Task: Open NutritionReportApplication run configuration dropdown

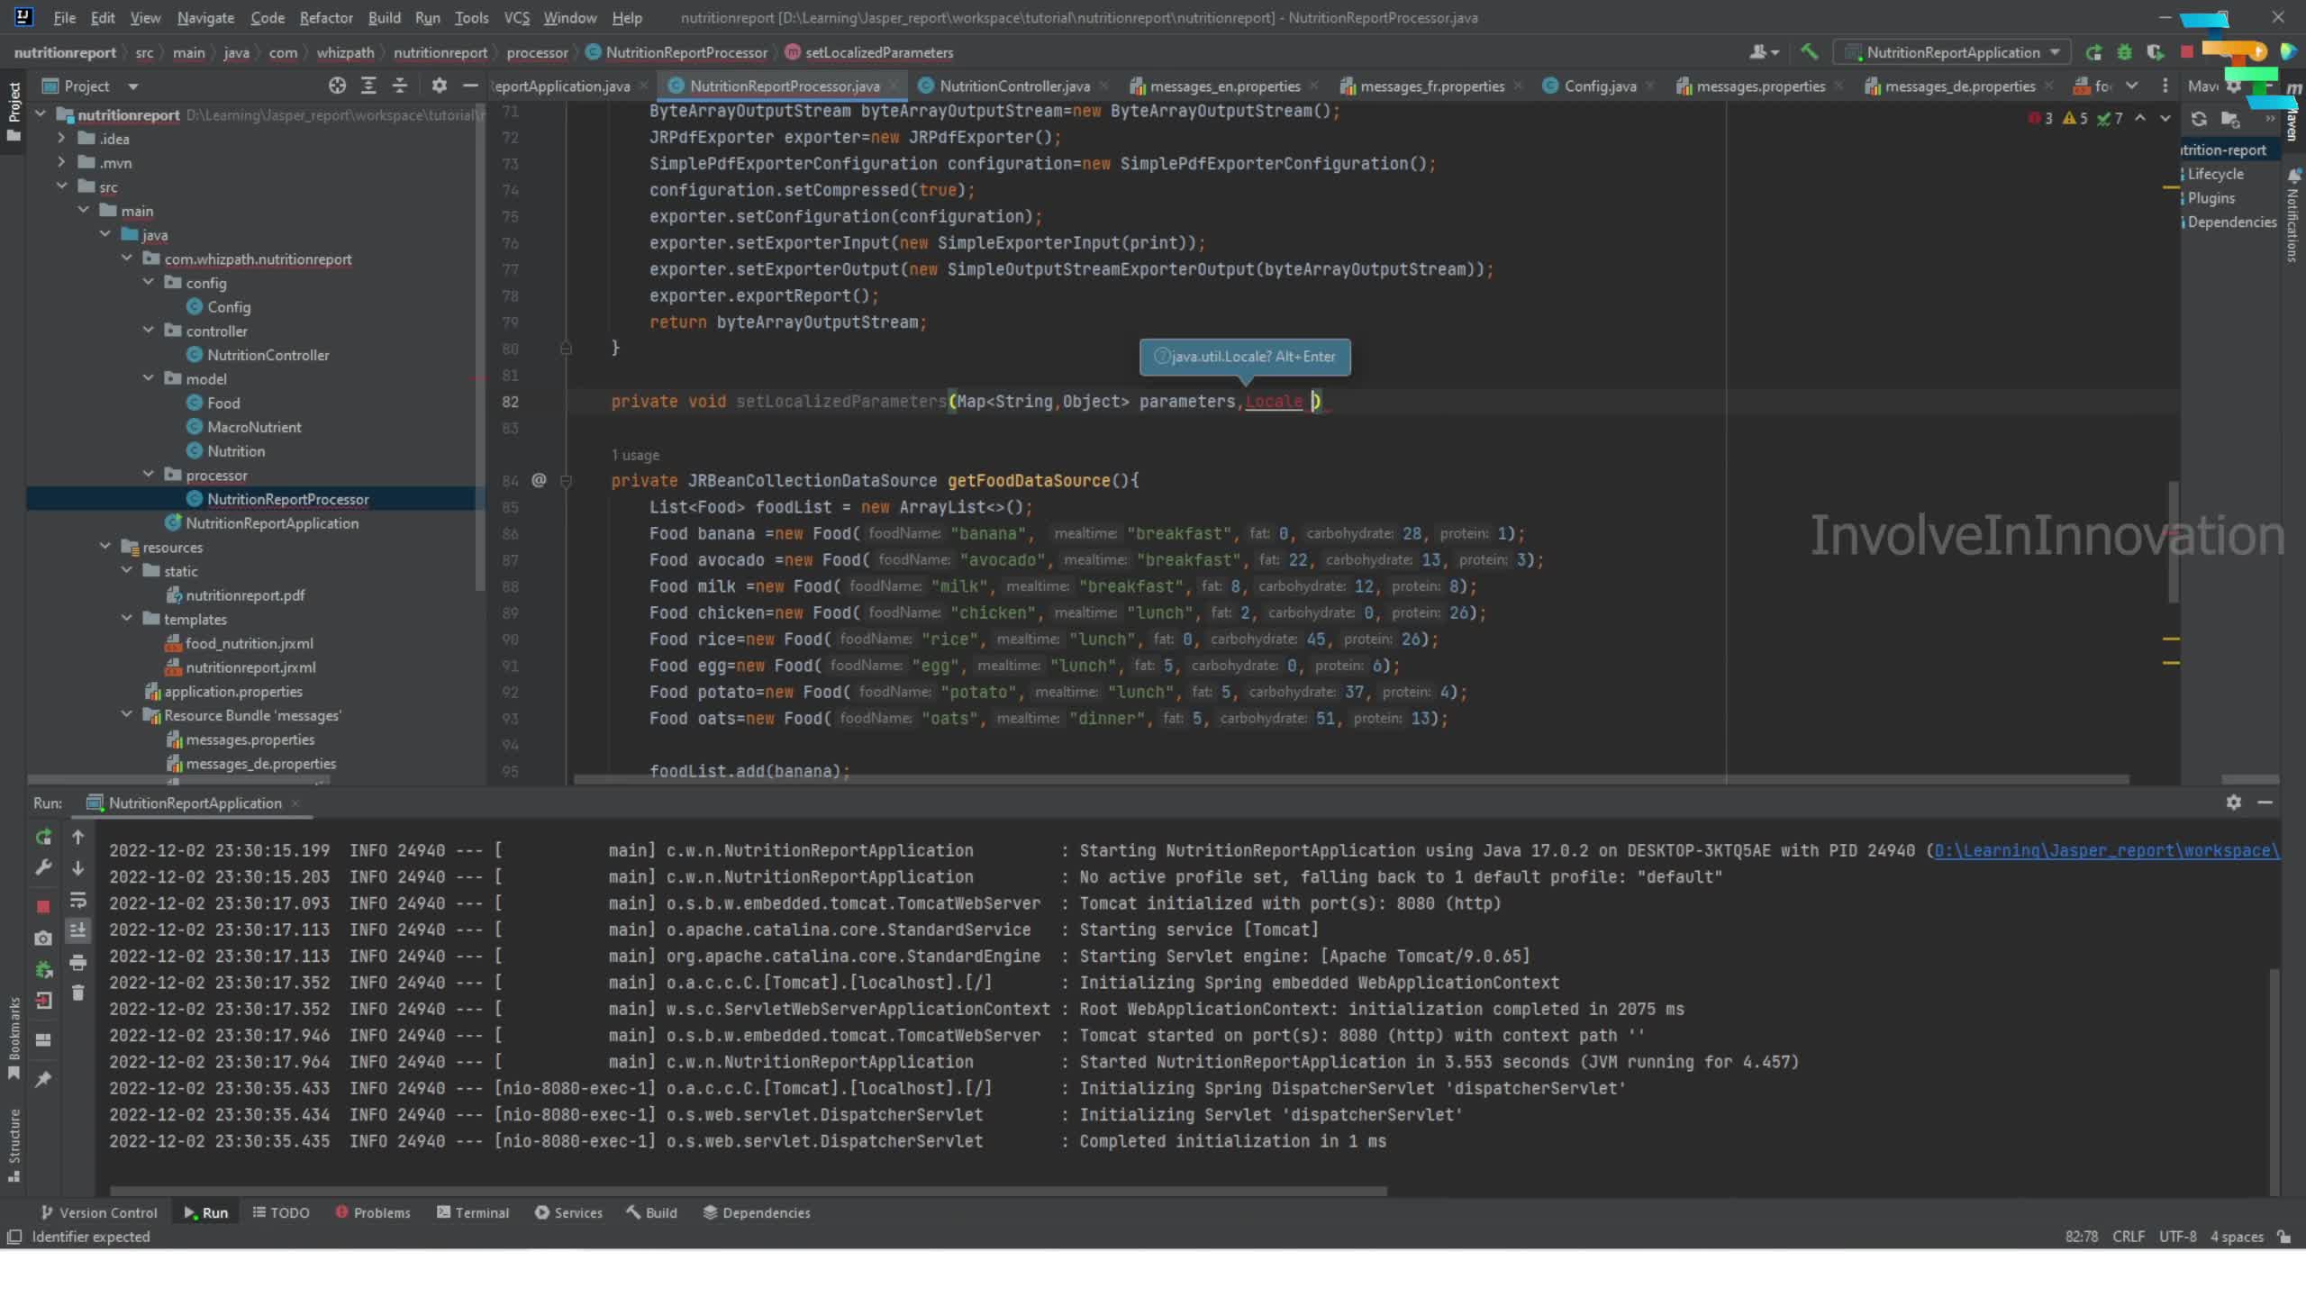Action: (x=1951, y=52)
